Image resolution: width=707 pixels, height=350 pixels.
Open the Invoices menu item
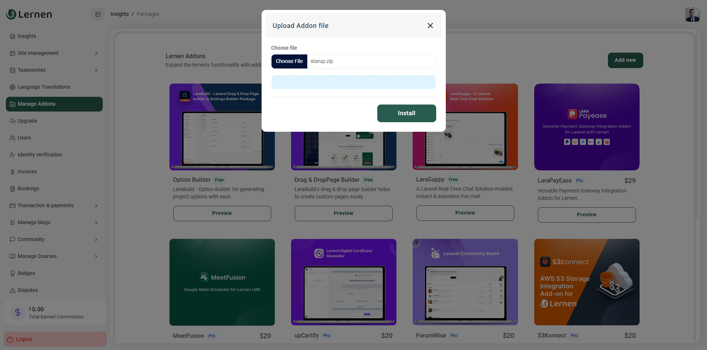(27, 172)
